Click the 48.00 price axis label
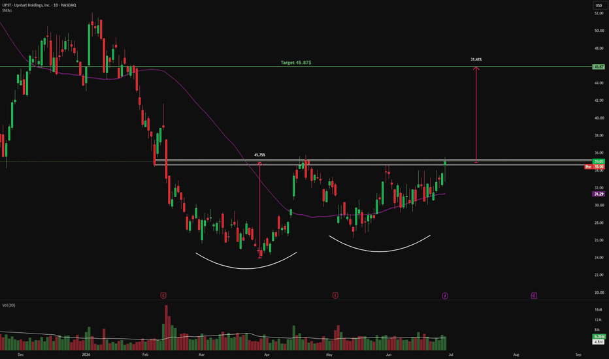Screen dimensions: 609x359 (x=599, y=48)
